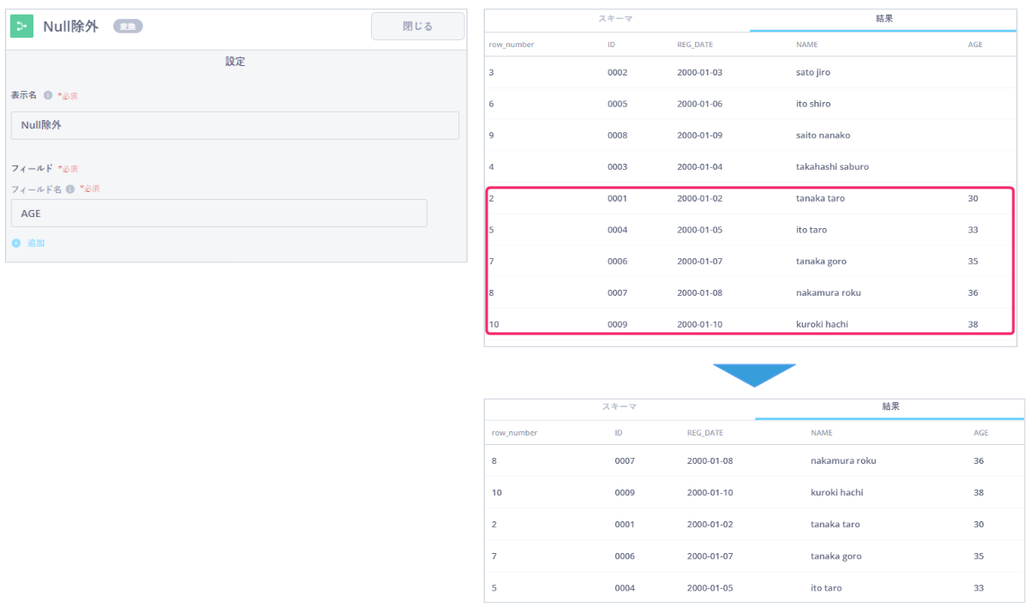Click ID 0007 in the lower table
The image size is (1036, 613).
[x=625, y=461]
